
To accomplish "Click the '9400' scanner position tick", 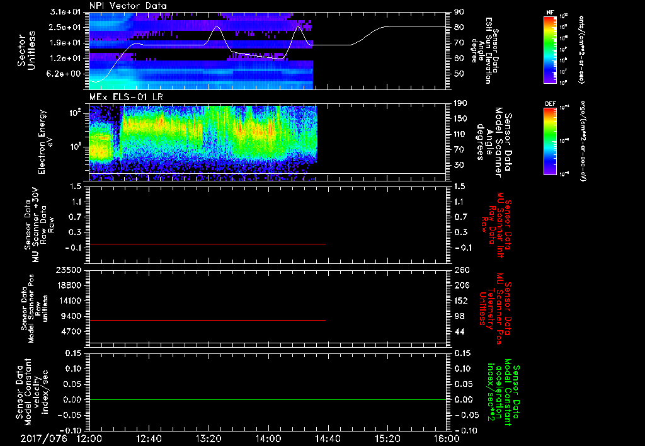I will point(72,316).
